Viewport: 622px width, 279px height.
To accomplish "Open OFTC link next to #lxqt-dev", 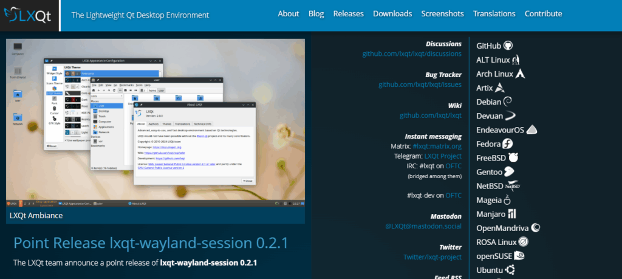I will [453, 195].
